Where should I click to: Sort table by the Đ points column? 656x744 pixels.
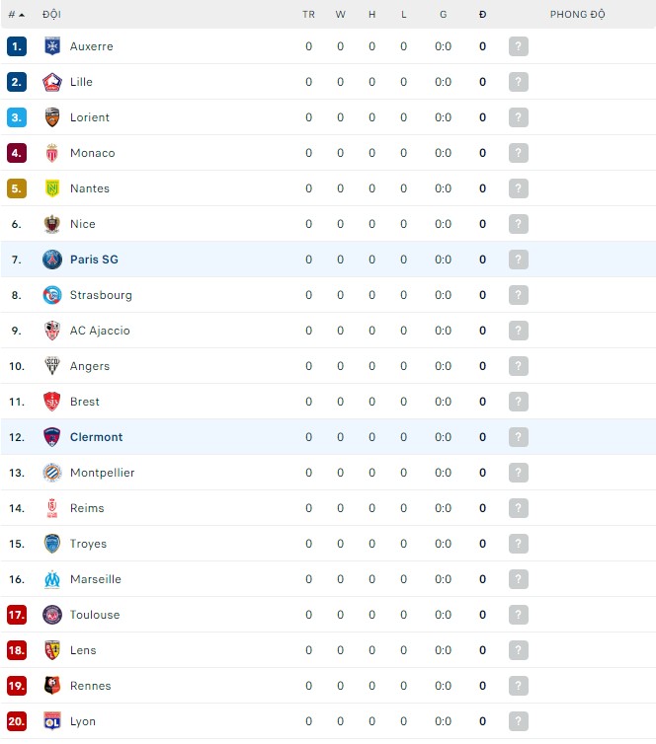point(482,15)
